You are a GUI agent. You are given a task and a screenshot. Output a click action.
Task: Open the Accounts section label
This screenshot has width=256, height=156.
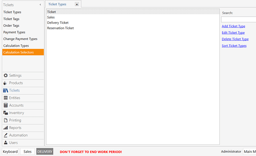click(x=16, y=105)
